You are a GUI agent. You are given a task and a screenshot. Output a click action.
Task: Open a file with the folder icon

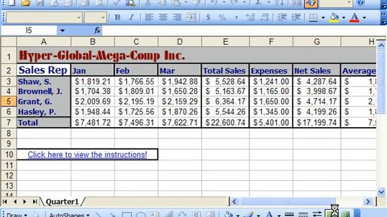tap(25, 2)
